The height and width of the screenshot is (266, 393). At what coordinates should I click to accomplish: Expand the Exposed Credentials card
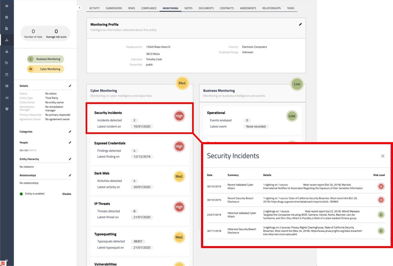click(140, 150)
